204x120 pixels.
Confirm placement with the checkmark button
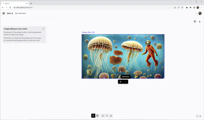[x=126, y=82]
